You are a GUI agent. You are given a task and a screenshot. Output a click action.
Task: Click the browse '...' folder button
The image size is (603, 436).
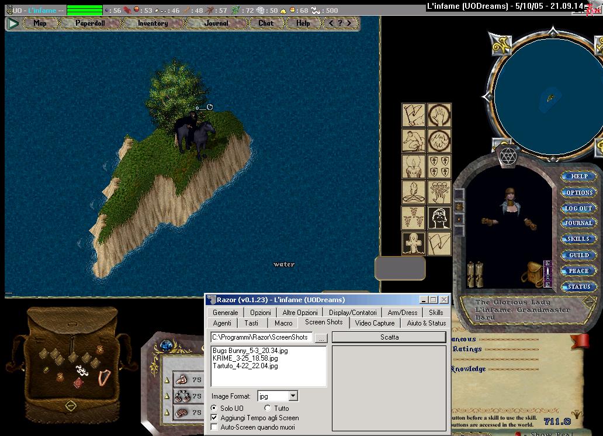coord(321,338)
